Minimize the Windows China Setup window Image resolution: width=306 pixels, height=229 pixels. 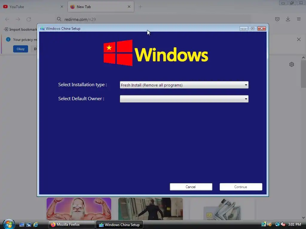click(x=244, y=29)
